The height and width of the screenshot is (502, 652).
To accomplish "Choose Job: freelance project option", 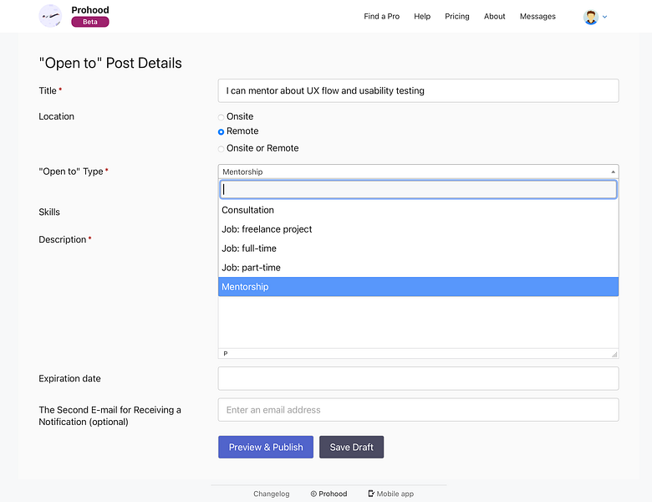I will 418,229.
